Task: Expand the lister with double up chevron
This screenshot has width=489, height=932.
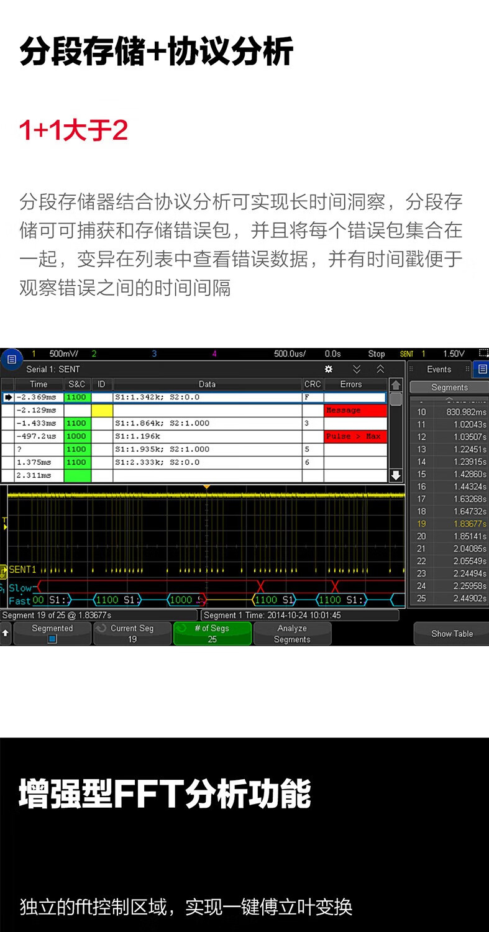Action: [380, 369]
